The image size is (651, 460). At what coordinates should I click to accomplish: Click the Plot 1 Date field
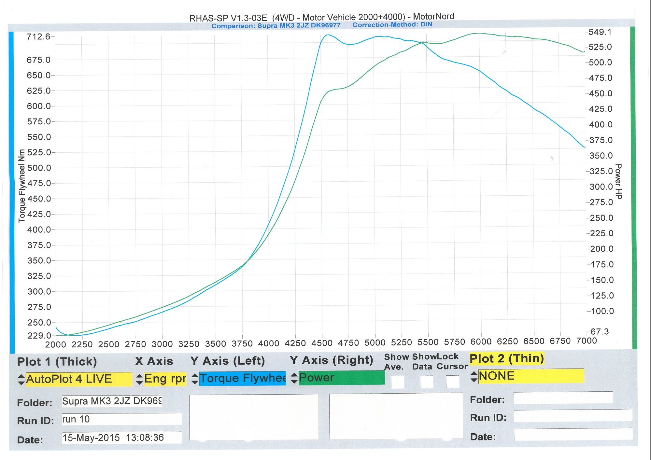pos(121,438)
